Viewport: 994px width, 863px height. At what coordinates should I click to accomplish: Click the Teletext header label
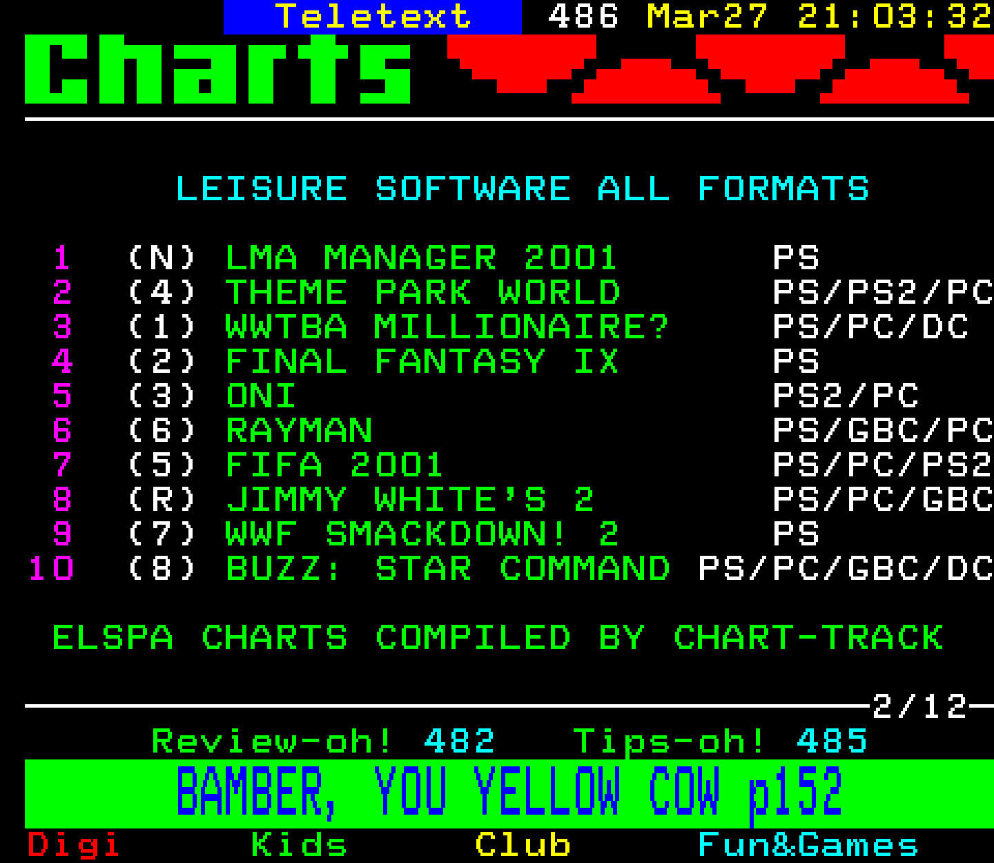coord(373,17)
